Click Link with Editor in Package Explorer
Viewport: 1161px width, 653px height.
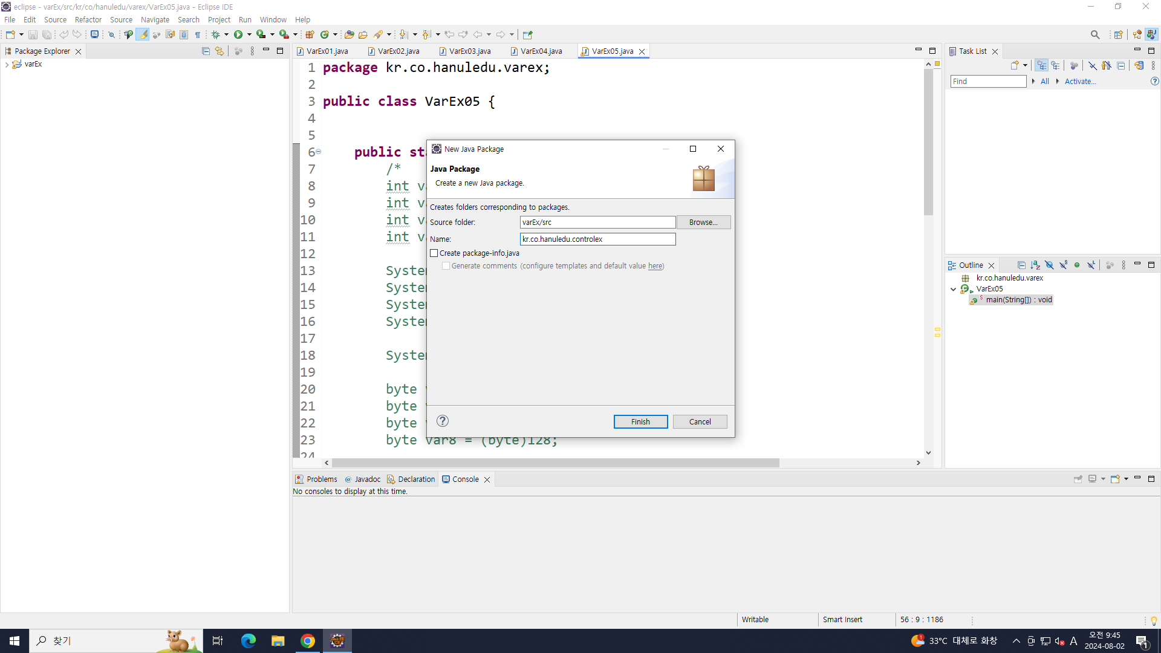220,51
